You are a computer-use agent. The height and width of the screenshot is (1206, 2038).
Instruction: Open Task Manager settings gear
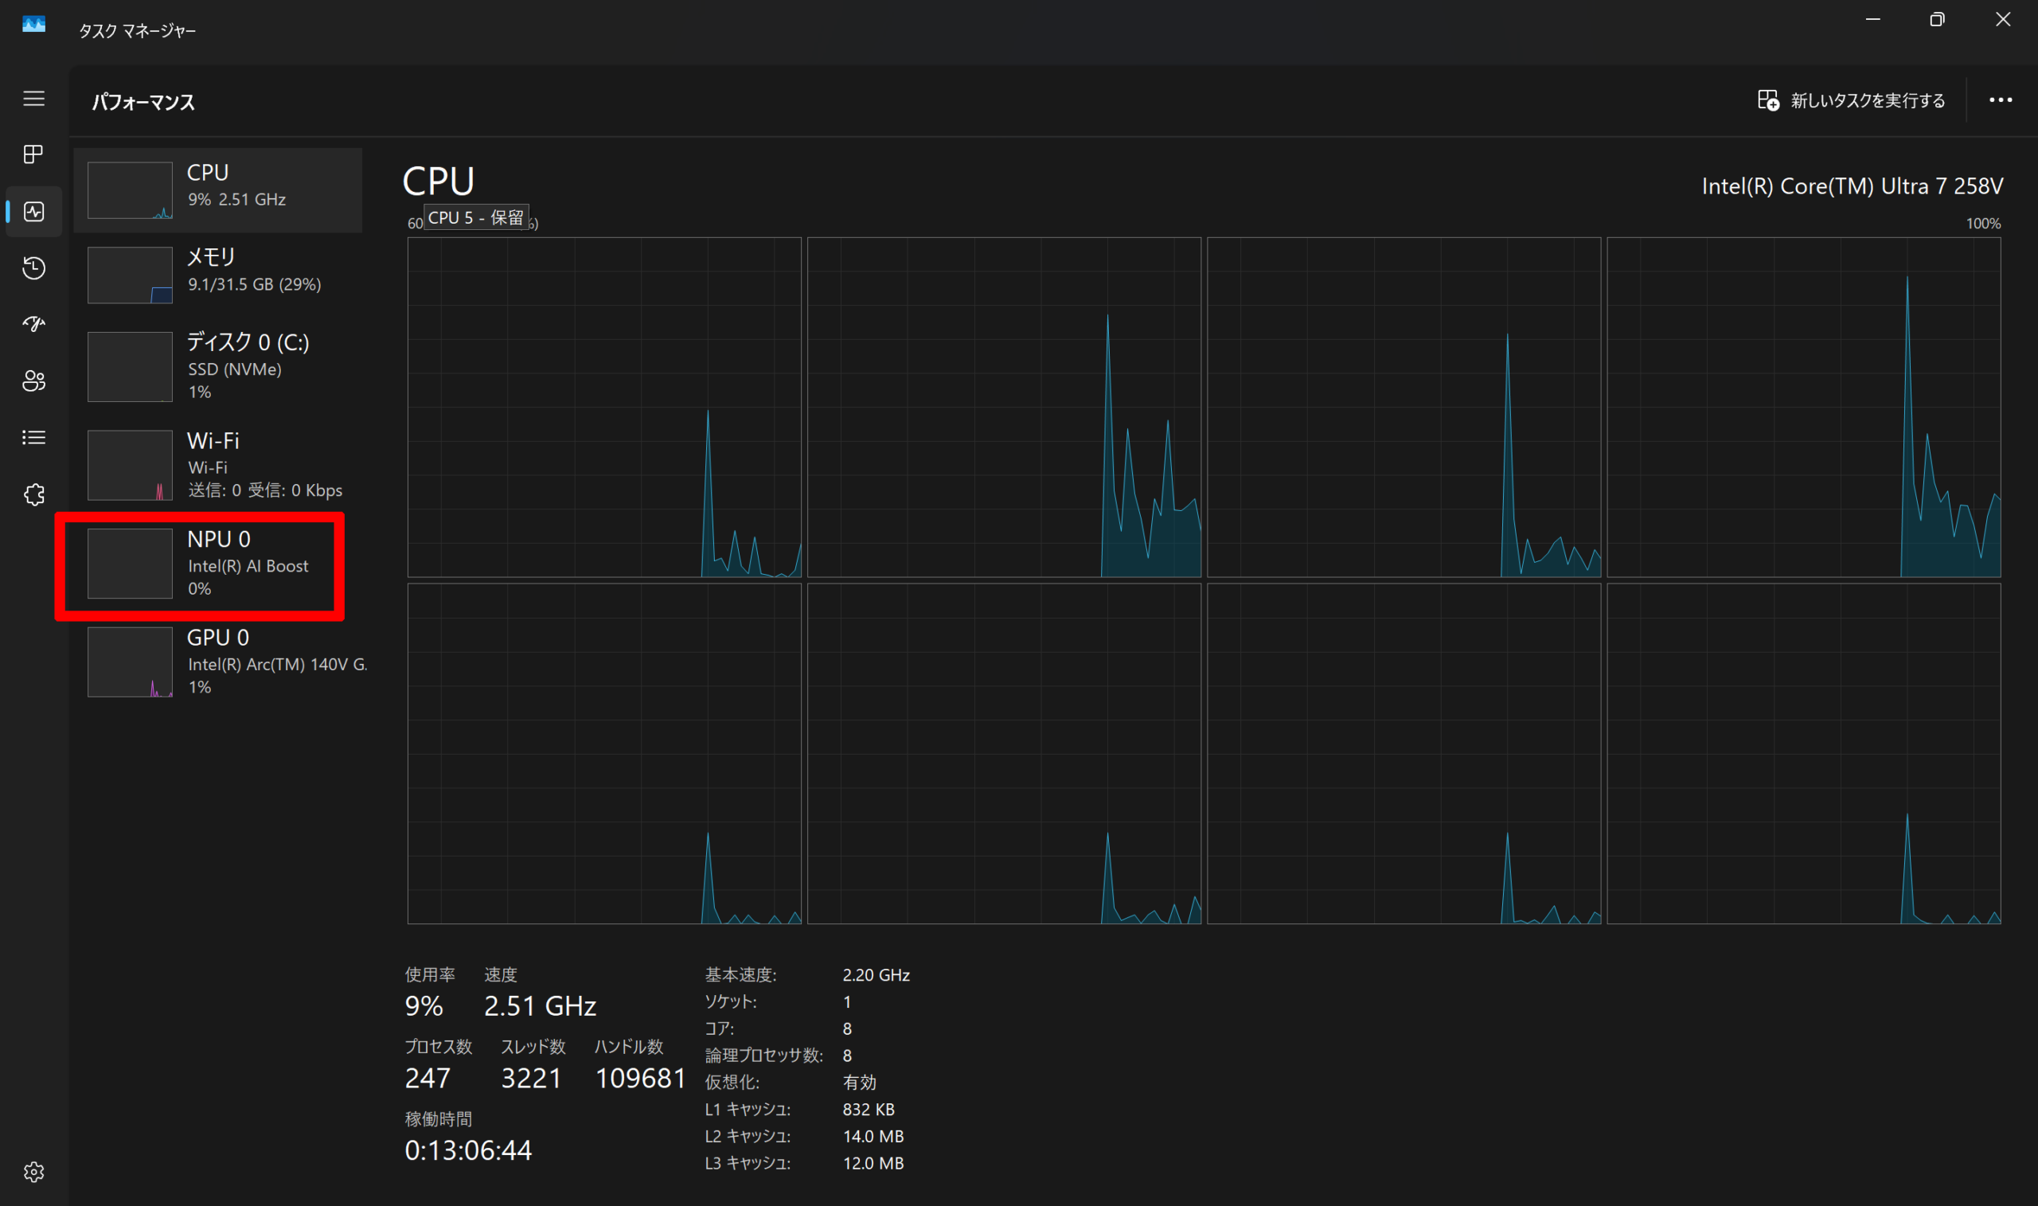pos(33,1172)
